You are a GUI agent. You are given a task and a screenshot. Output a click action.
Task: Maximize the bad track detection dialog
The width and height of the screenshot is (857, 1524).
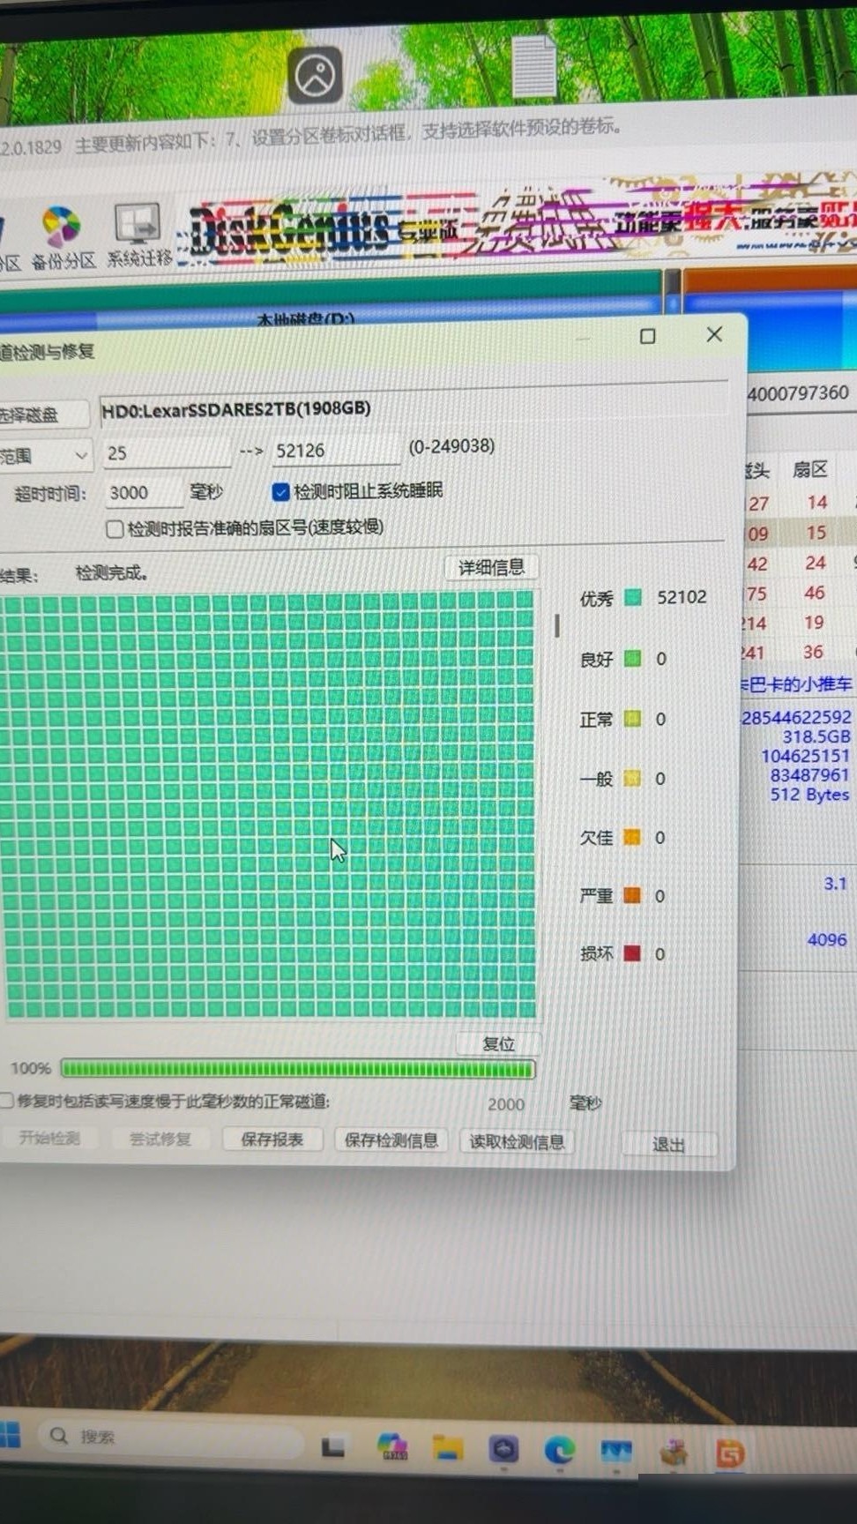pos(647,336)
